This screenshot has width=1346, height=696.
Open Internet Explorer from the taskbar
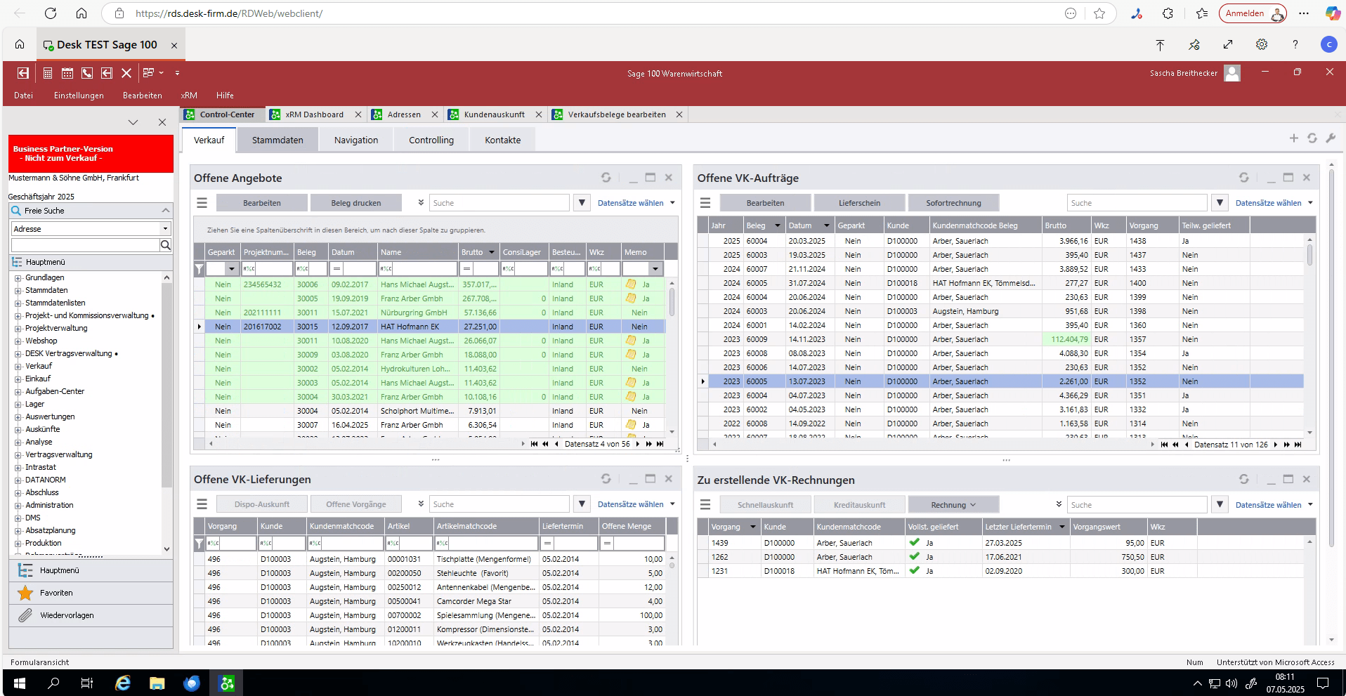coord(123,683)
